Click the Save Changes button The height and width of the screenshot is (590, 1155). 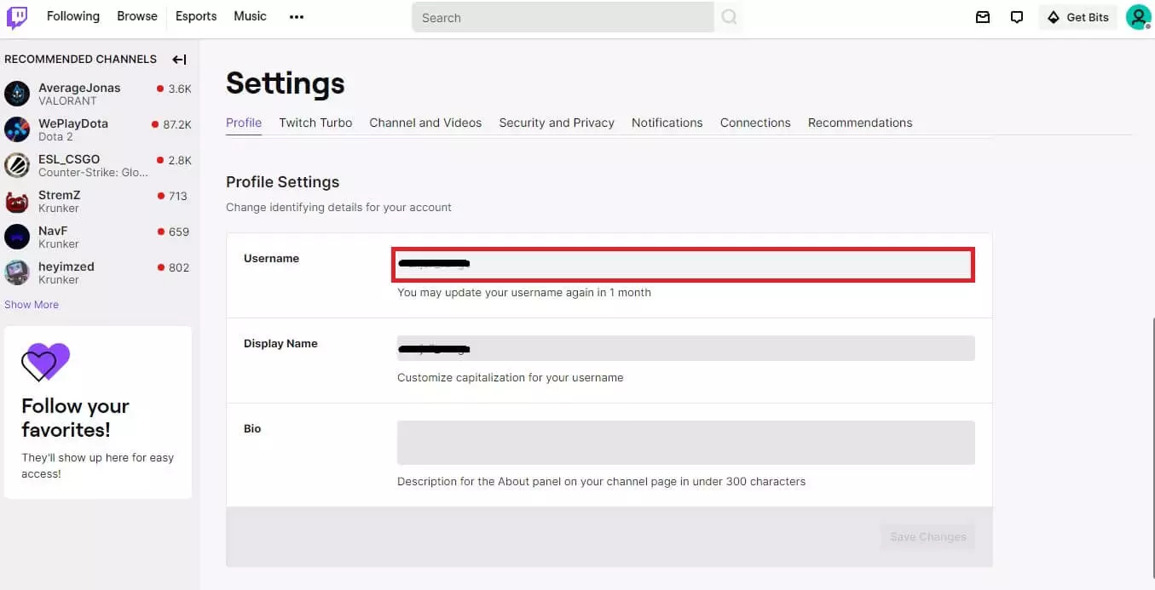pyautogui.click(x=928, y=537)
